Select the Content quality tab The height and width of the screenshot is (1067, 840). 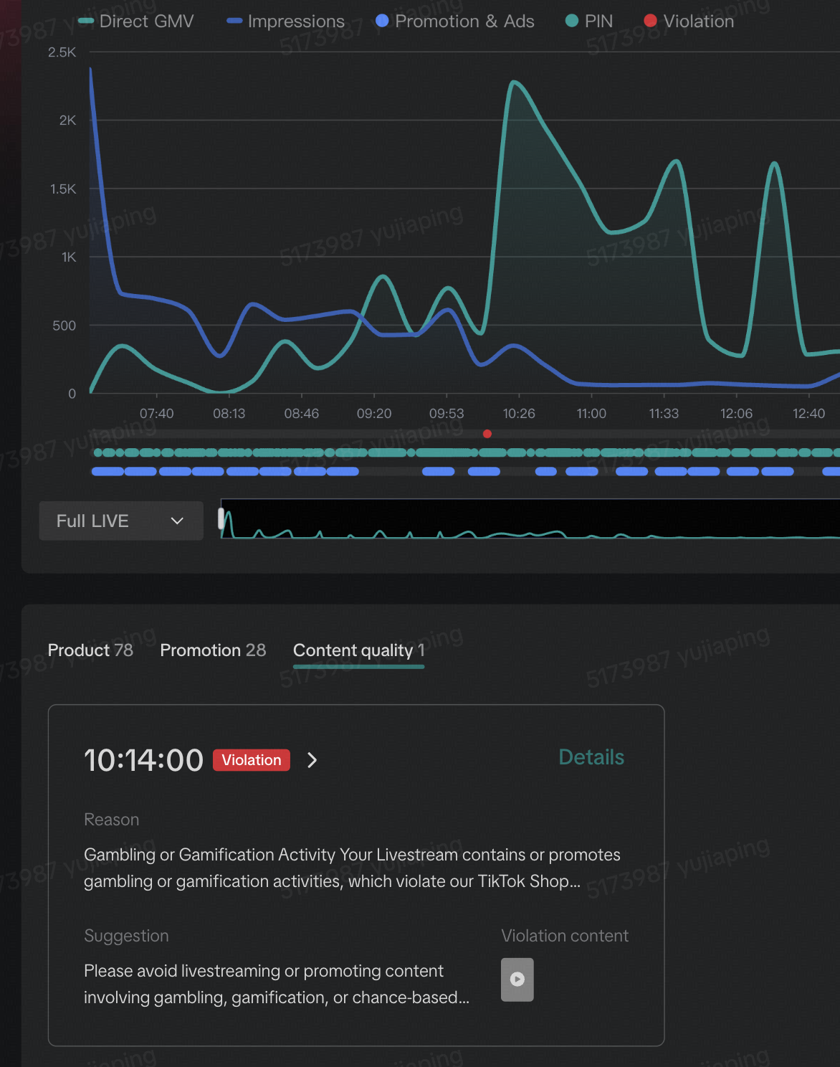click(x=358, y=650)
